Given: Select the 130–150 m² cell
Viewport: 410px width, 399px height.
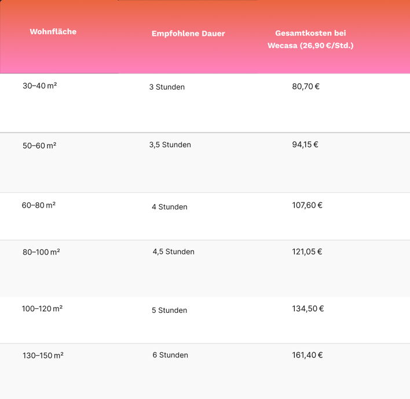Looking at the screenshot, I should 43,356.
